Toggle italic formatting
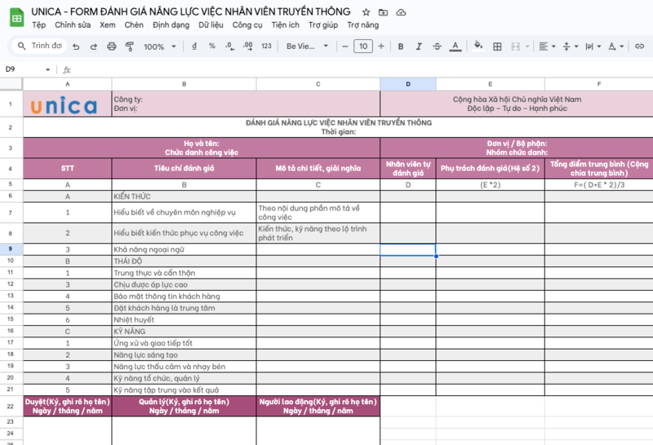The width and height of the screenshot is (653, 445). click(x=419, y=47)
